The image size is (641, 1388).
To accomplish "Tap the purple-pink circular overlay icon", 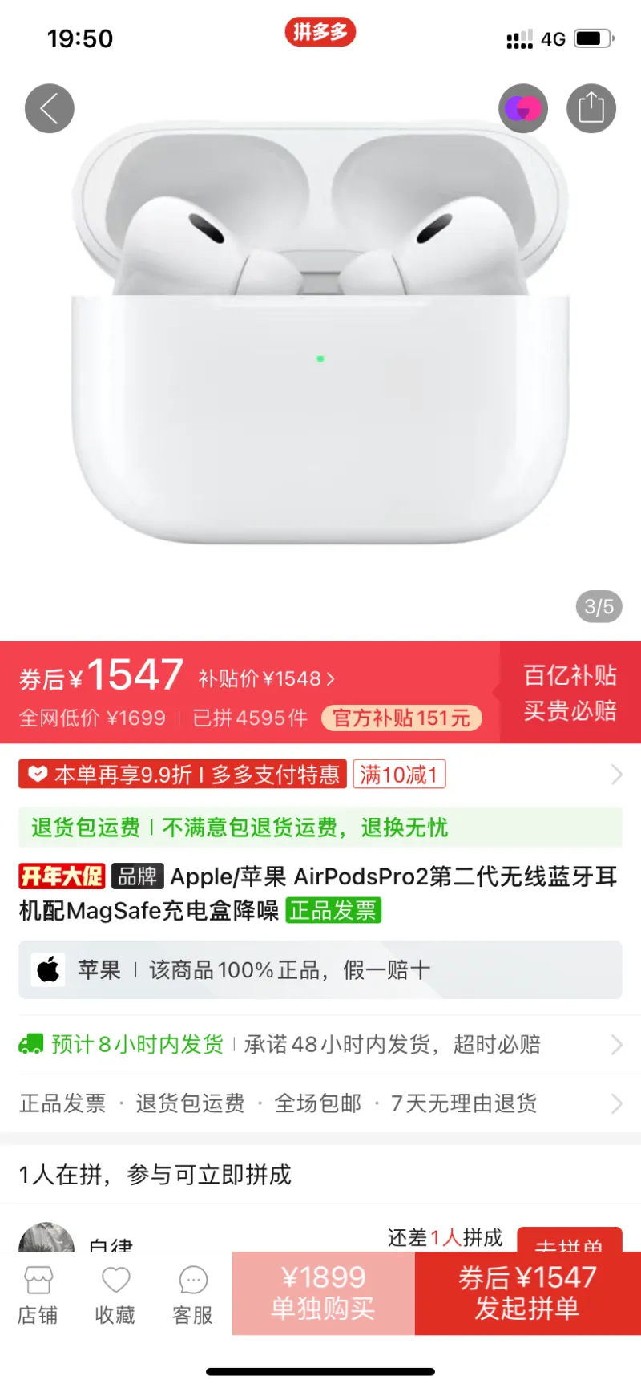I will click(523, 108).
